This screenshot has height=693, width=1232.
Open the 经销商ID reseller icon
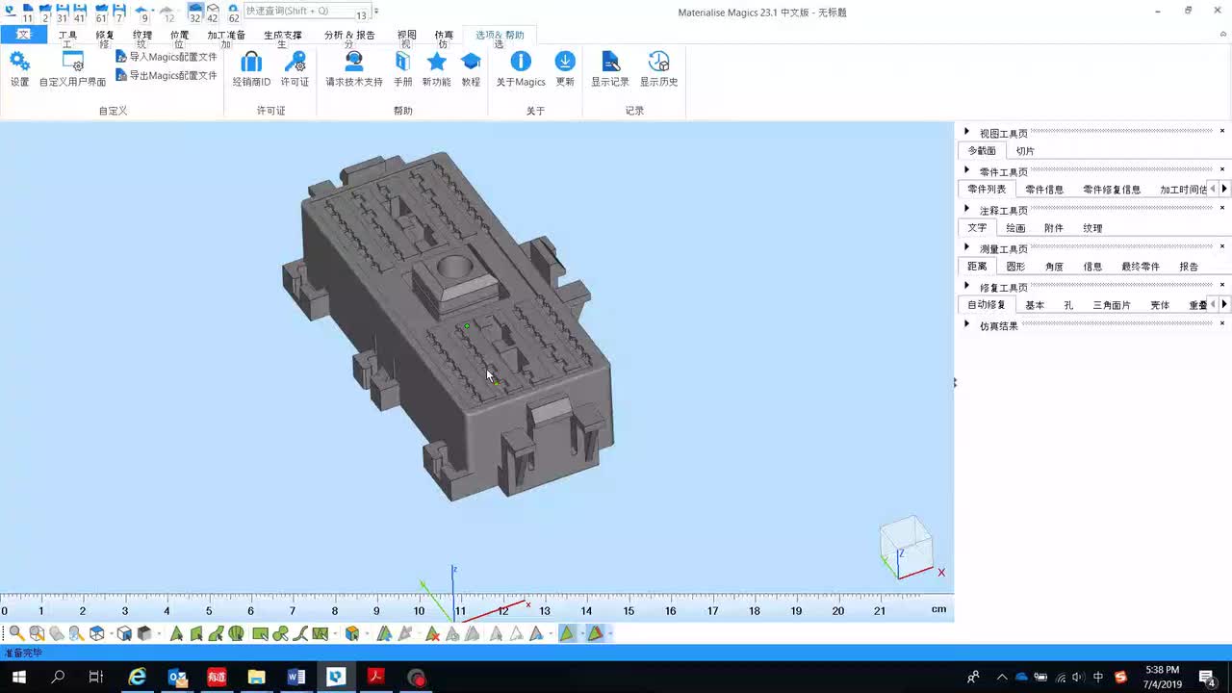pyautogui.click(x=251, y=62)
